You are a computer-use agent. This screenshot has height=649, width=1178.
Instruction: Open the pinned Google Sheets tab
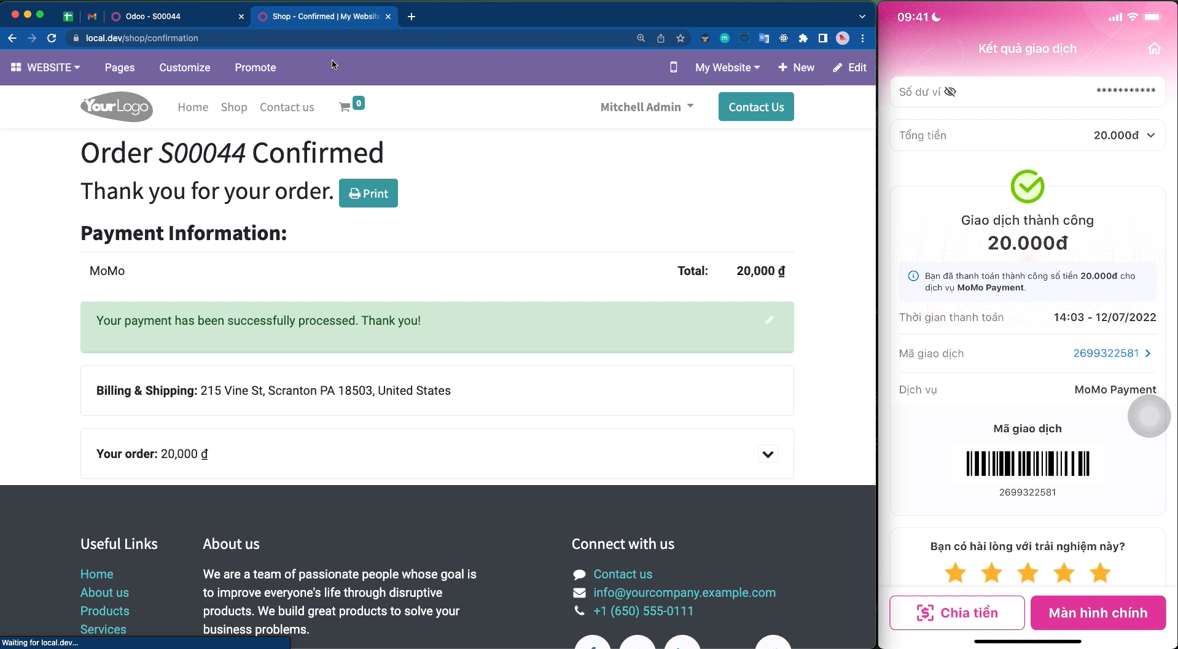(x=68, y=17)
